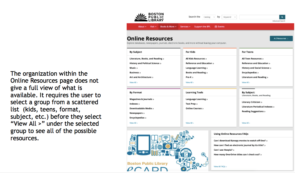Open the Newspapers format link

pyautogui.click(x=137, y=113)
